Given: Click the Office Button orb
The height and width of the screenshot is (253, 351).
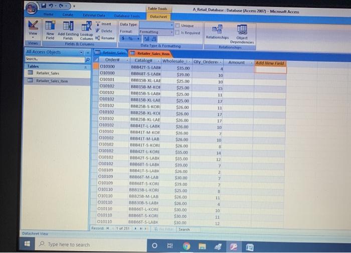Looking at the screenshot, I should [31, 9].
